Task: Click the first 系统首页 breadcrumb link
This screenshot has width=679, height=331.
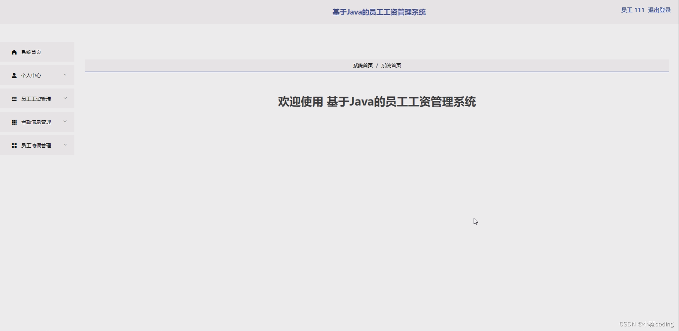Action: click(x=363, y=65)
